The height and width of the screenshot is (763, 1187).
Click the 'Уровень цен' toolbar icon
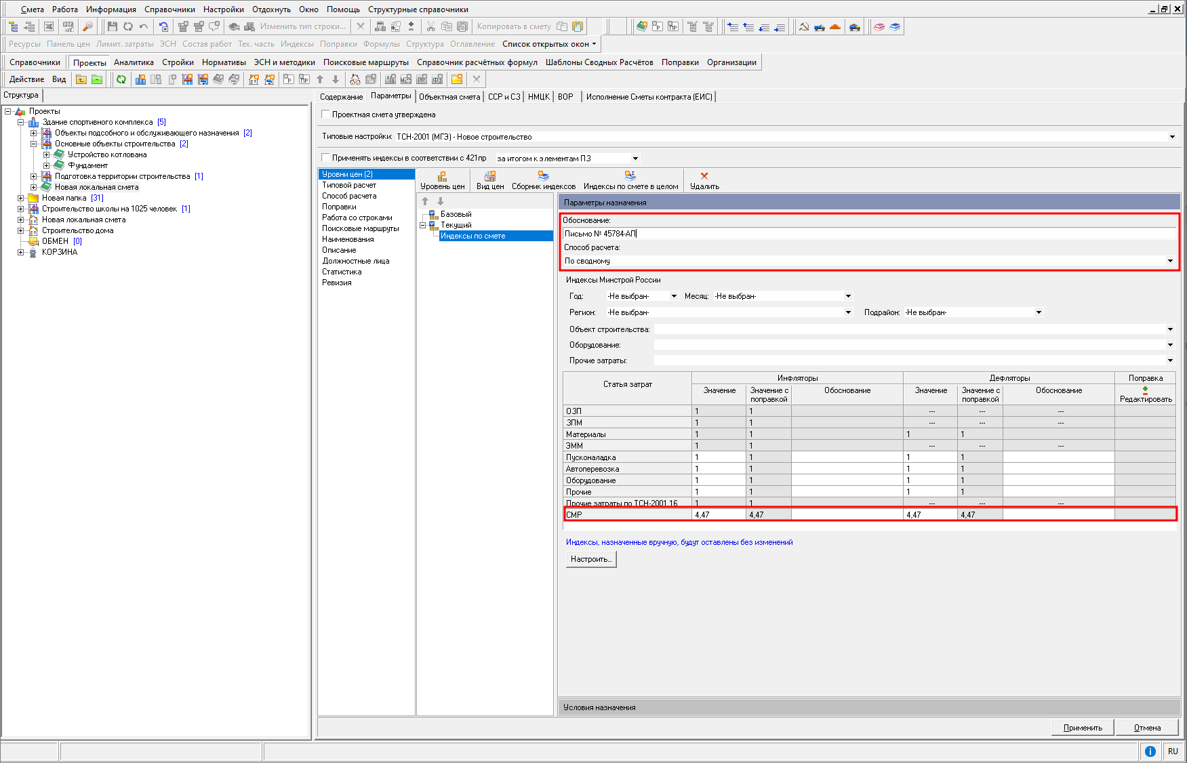click(x=442, y=176)
